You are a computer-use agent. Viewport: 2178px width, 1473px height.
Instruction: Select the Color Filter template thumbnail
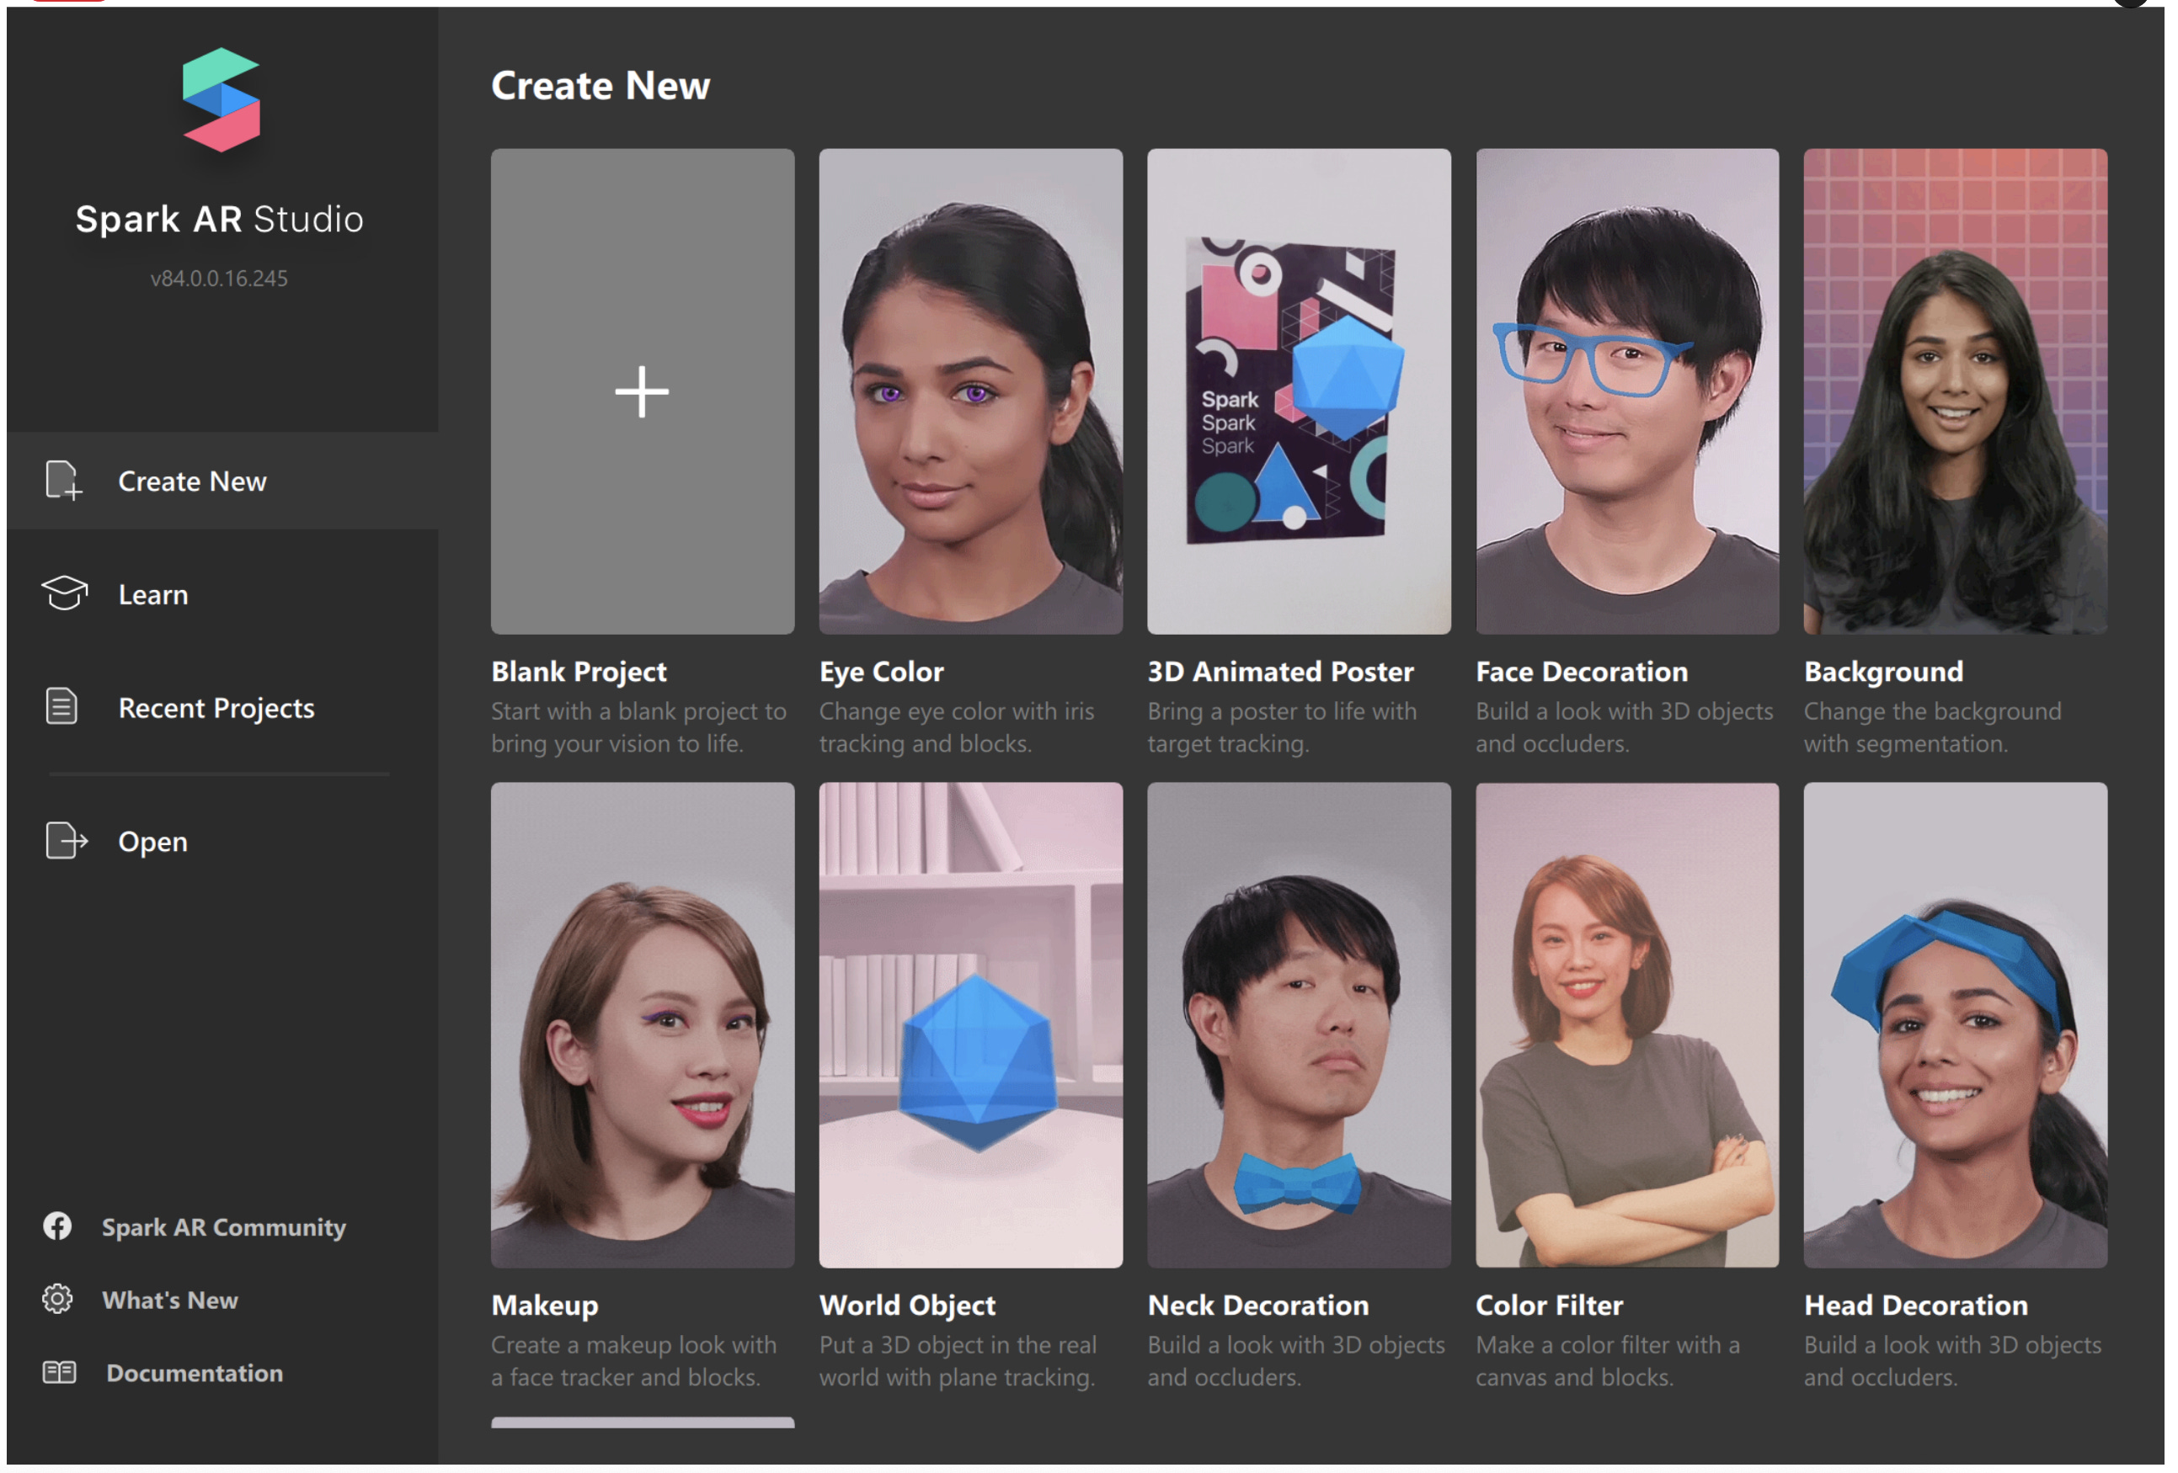point(1627,1025)
